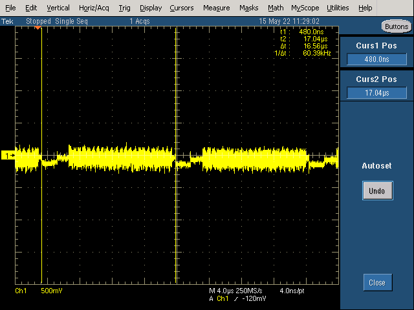Open the Display menu
This screenshot has width=414, height=310.
pos(151,8)
